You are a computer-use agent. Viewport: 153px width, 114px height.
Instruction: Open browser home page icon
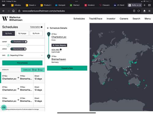(x=13, y=11)
